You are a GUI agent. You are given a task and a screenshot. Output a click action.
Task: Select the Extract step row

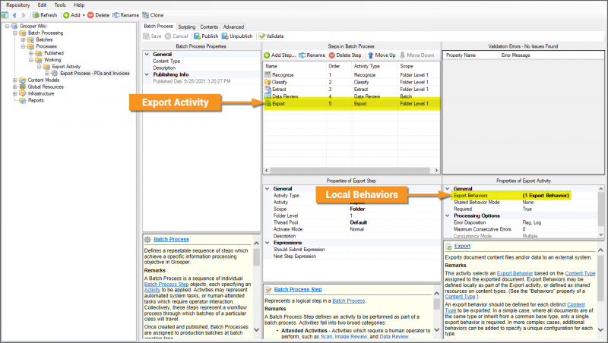point(352,90)
